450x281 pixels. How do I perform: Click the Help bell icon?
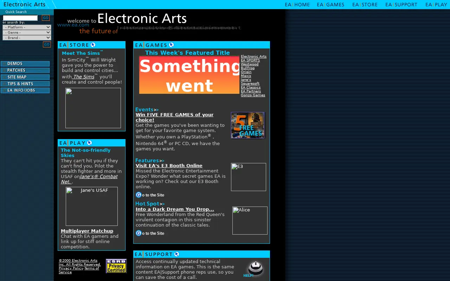[253, 269]
